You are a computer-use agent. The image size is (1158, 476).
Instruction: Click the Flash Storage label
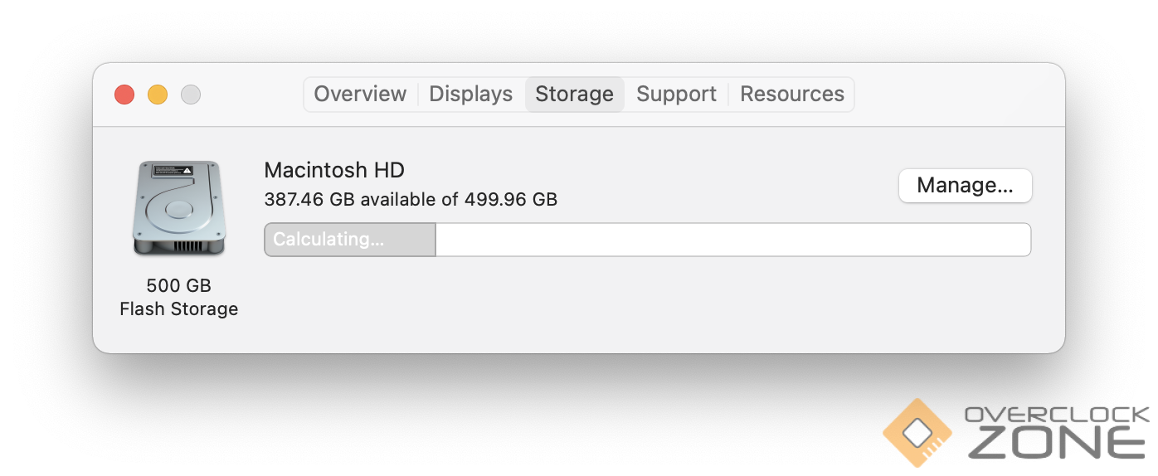tap(178, 309)
